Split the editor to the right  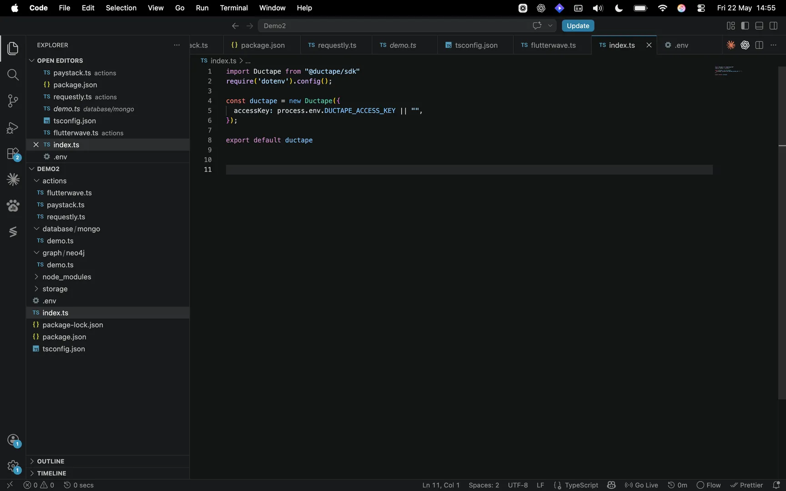tap(759, 45)
